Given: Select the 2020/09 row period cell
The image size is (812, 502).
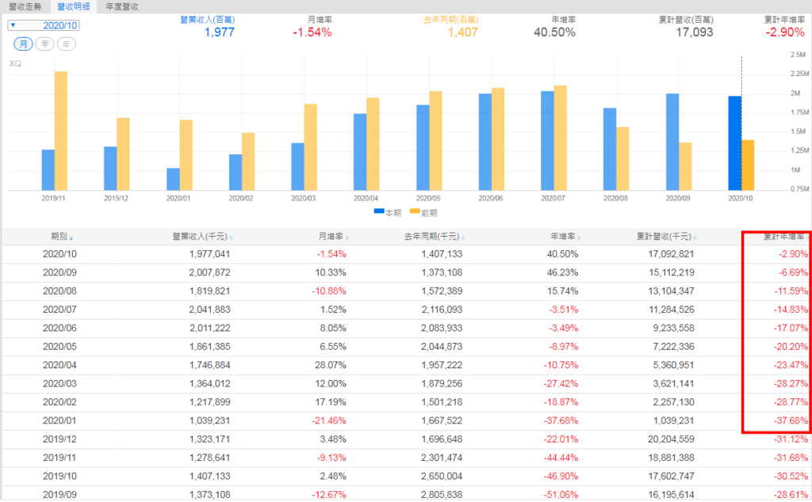Looking at the screenshot, I should pyautogui.click(x=59, y=272).
